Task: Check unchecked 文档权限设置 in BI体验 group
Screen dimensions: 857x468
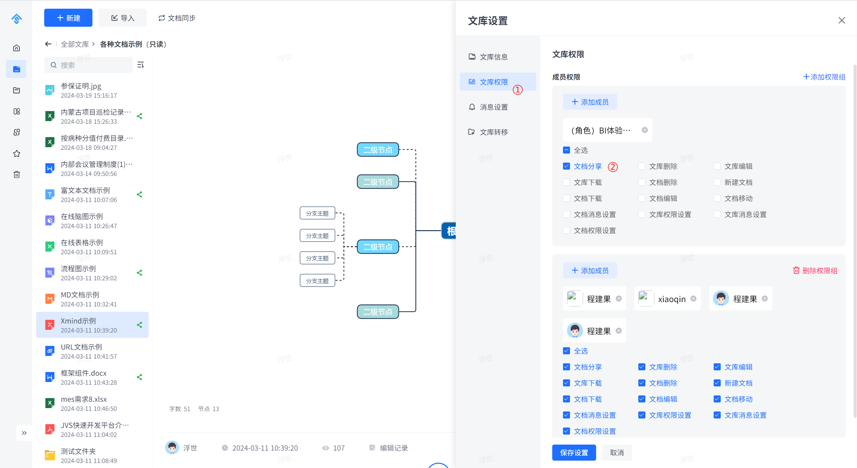Action: pyautogui.click(x=566, y=230)
